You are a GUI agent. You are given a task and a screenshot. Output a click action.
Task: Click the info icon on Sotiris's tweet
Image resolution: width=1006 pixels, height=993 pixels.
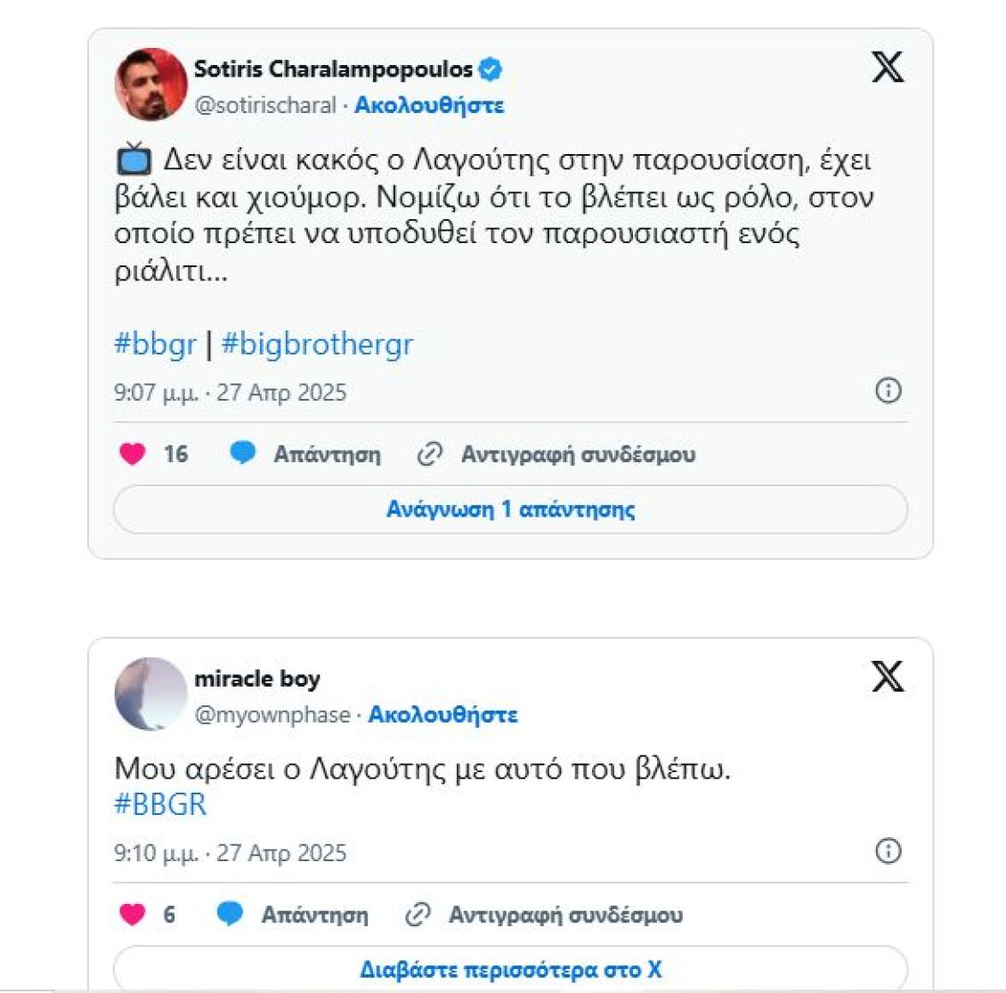888,390
